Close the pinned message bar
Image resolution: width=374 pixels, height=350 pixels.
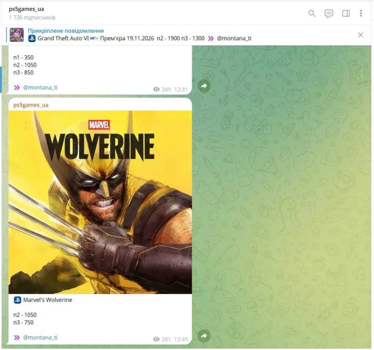[x=360, y=35]
